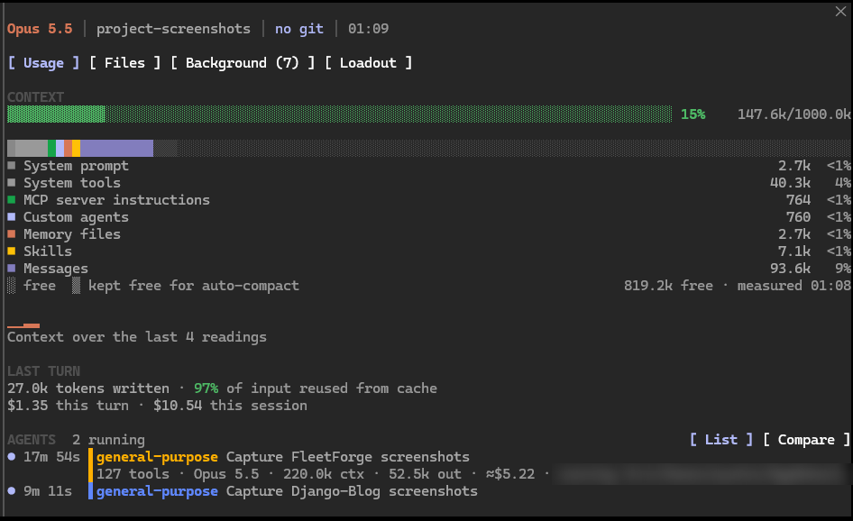Click the 764 MCP instructions value

798,200
